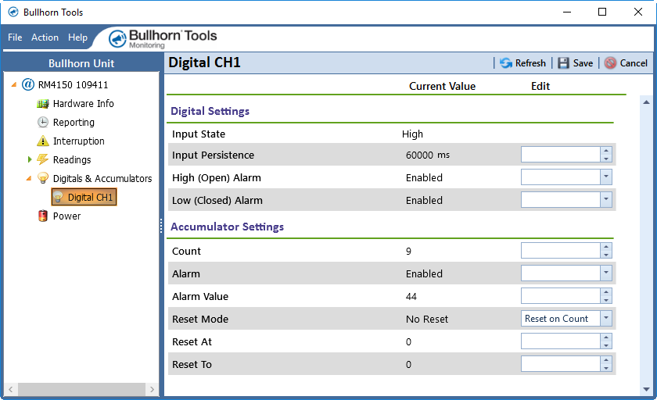
Task: Click the Cancel button label
Action: [x=634, y=63]
